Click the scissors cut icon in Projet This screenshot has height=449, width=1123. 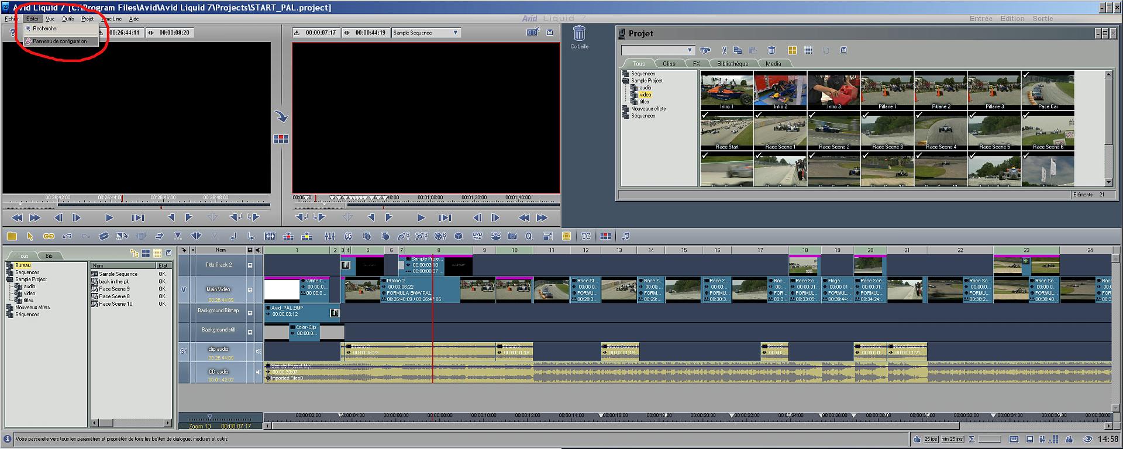[x=724, y=50]
